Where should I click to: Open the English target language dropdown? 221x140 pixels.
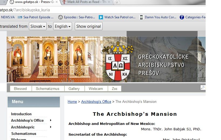(x=63, y=26)
